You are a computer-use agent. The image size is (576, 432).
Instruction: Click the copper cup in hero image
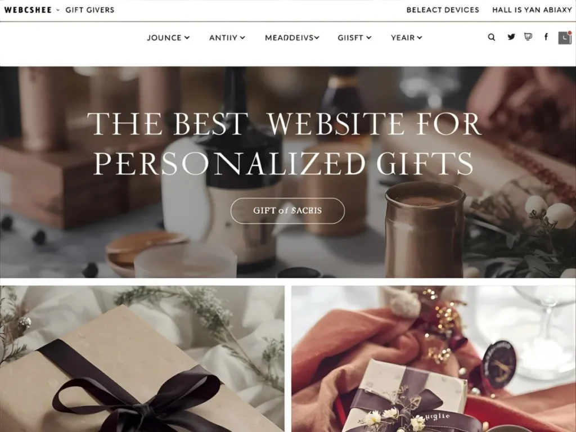pos(425,229)
